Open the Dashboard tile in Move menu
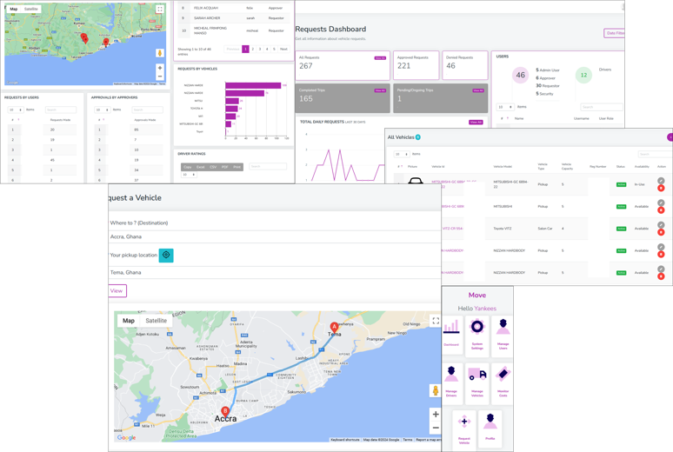Image resolution: width=673 pixels, height=452 pixels. coord(451,333)
